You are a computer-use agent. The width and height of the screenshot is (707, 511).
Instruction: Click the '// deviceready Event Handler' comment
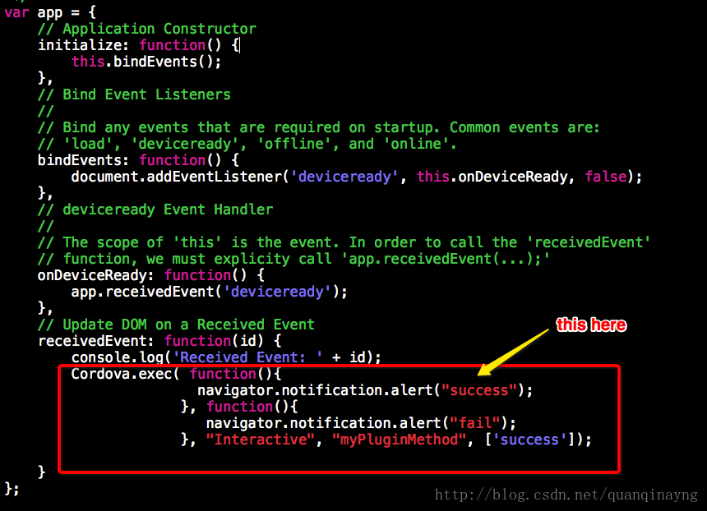pyautogui.click(x=155, y=209)
